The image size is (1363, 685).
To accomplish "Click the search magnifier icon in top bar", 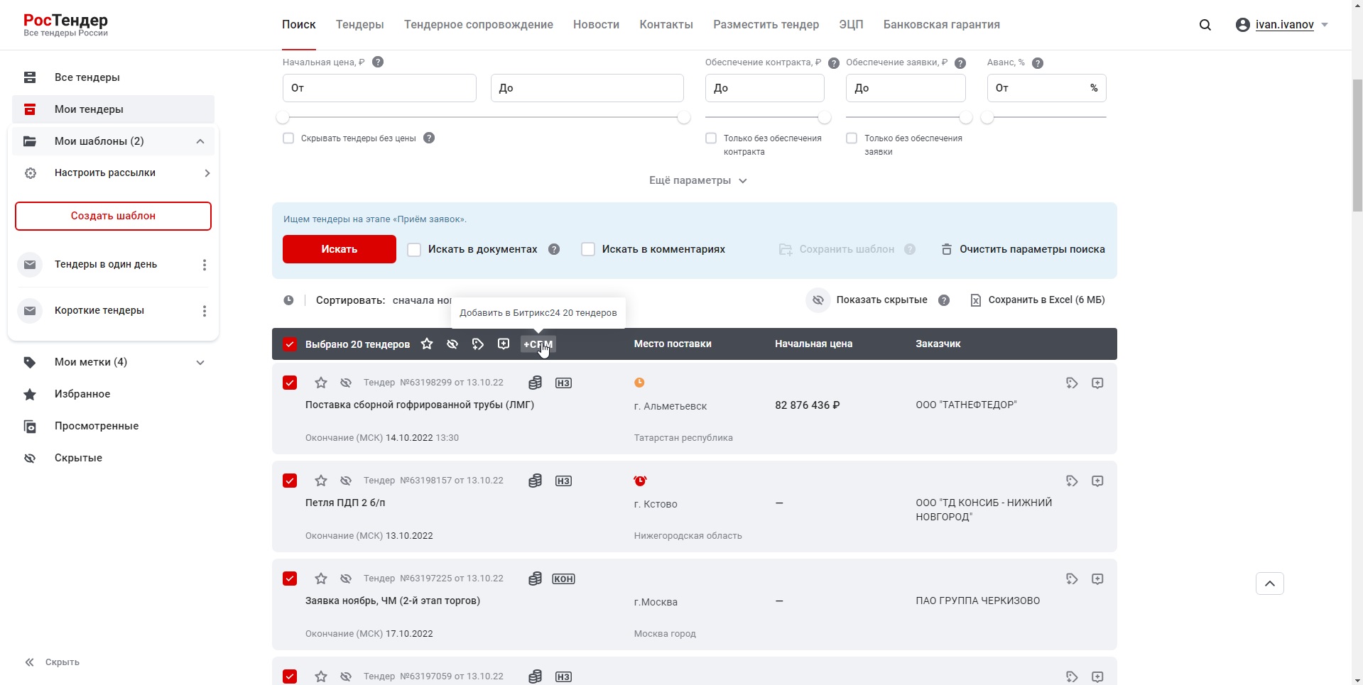I will (x=1205, y=25).
